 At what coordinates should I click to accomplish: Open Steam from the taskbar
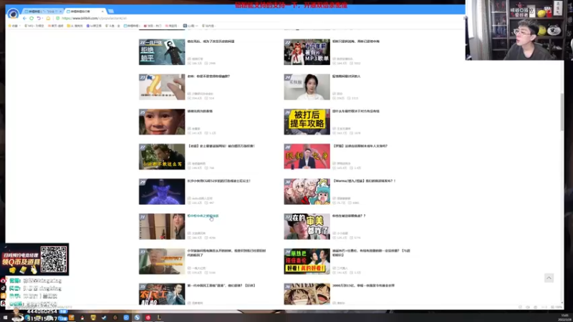(x=104, y=318)
